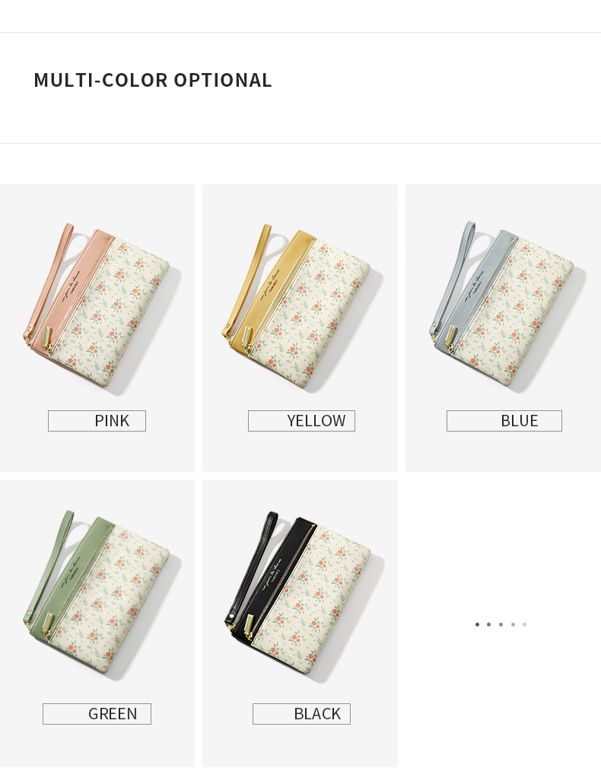Screen dimensions: 601x784
Task: Click the gold zipper pull on black wallet
Action: 248,626
